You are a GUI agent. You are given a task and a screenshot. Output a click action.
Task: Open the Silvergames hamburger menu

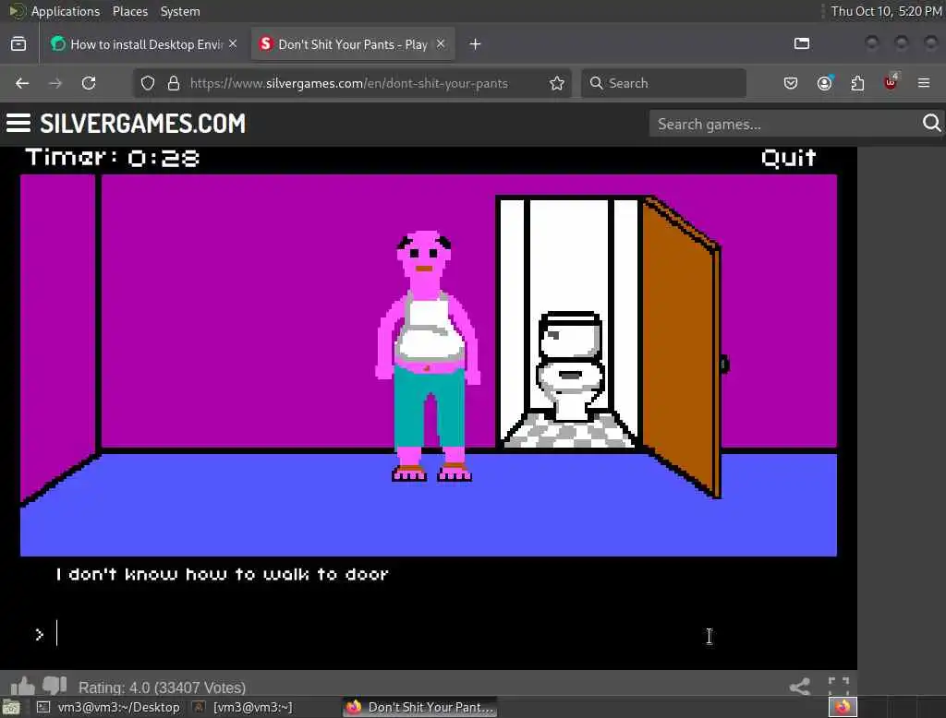[x=18, y=124]
